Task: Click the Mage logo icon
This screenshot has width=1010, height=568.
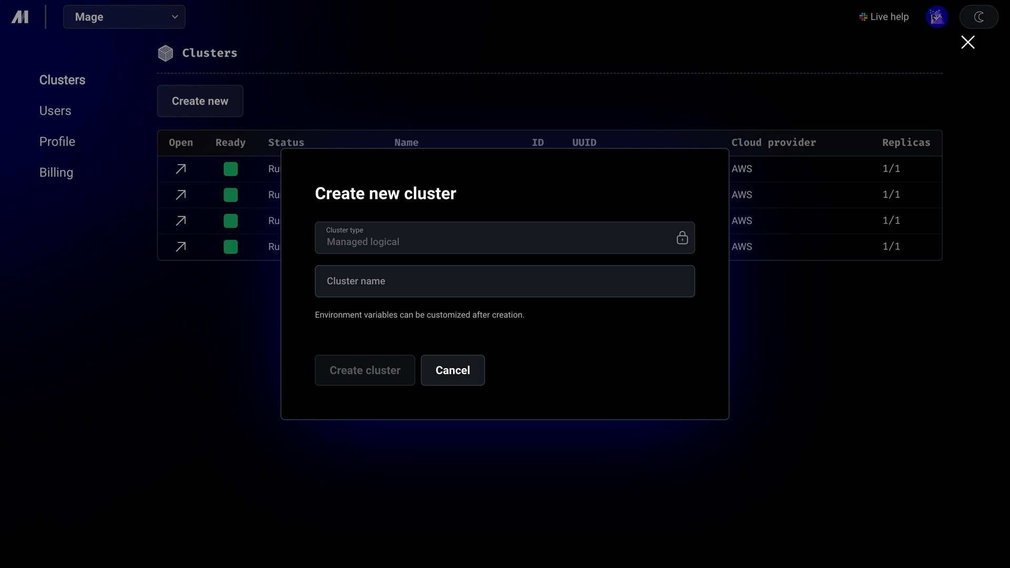Action: click(20, 17)
